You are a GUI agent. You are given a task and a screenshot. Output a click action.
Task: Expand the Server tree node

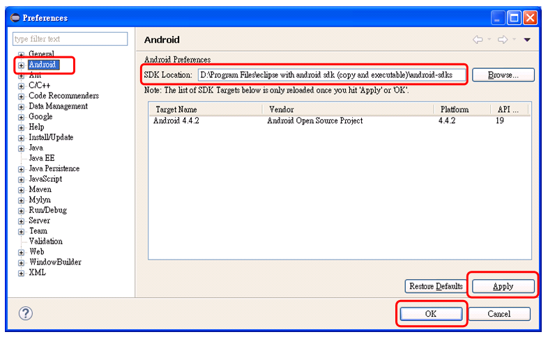pos(21,221)
